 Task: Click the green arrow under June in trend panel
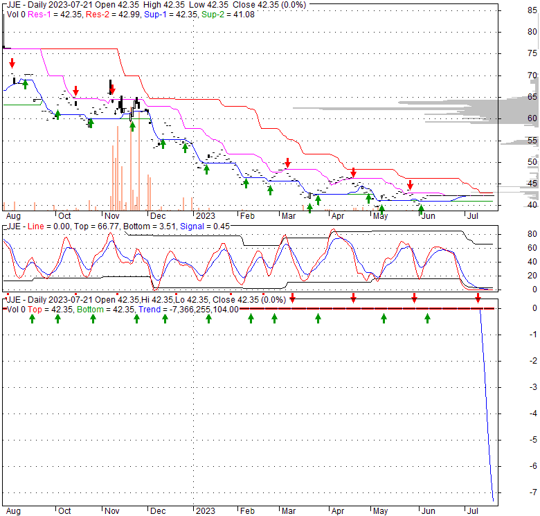(x=427, y=319)
